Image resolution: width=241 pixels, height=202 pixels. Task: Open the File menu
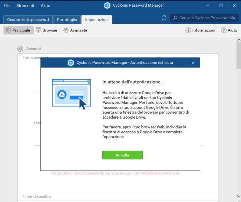click(x=6, y=6)
